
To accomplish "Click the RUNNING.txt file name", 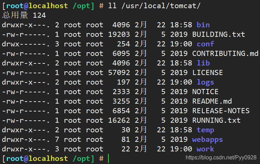I will pos(216,120).
